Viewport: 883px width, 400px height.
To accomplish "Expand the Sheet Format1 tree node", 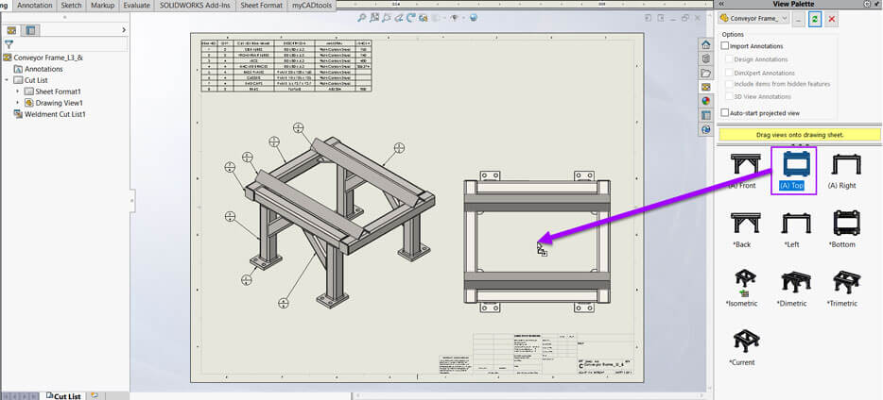I will (x=17, y=92).
